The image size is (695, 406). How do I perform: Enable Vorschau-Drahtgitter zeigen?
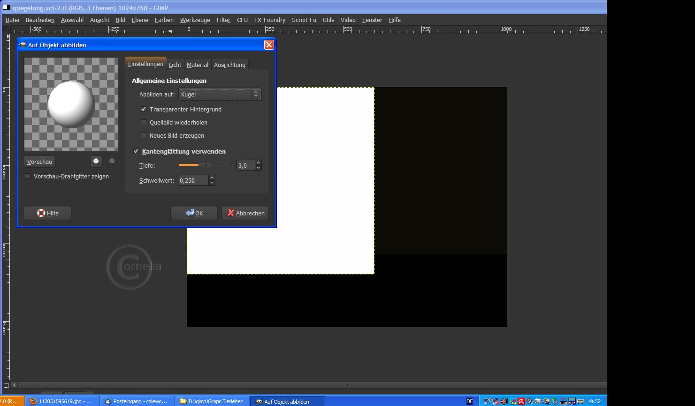[28, 176]
